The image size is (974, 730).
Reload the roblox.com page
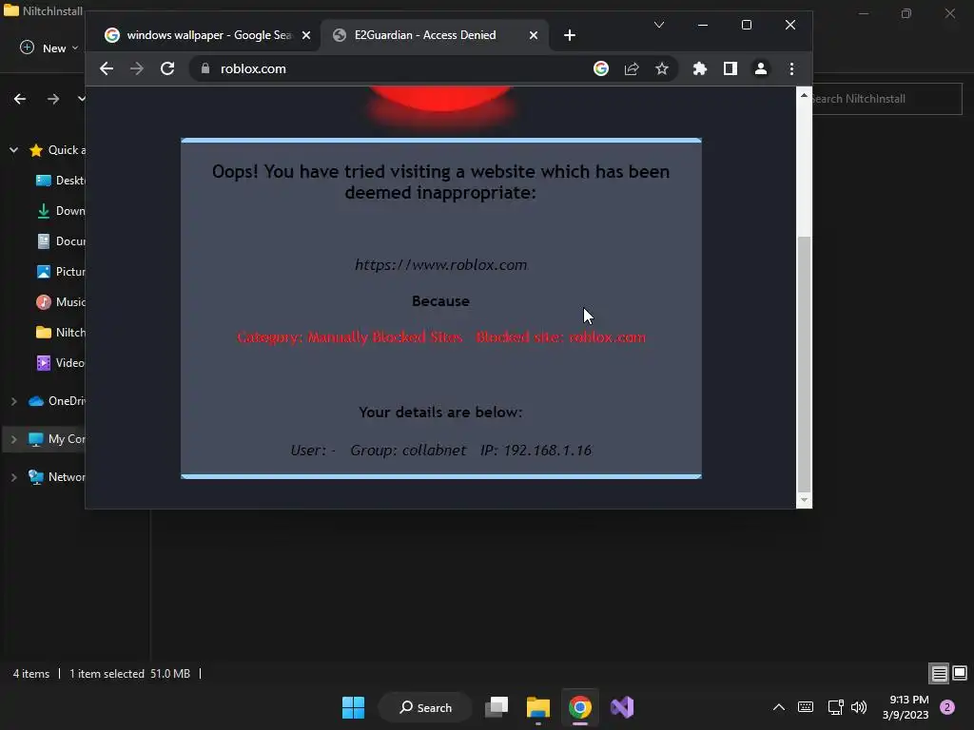pyautogui.click(x=167, y=68)
